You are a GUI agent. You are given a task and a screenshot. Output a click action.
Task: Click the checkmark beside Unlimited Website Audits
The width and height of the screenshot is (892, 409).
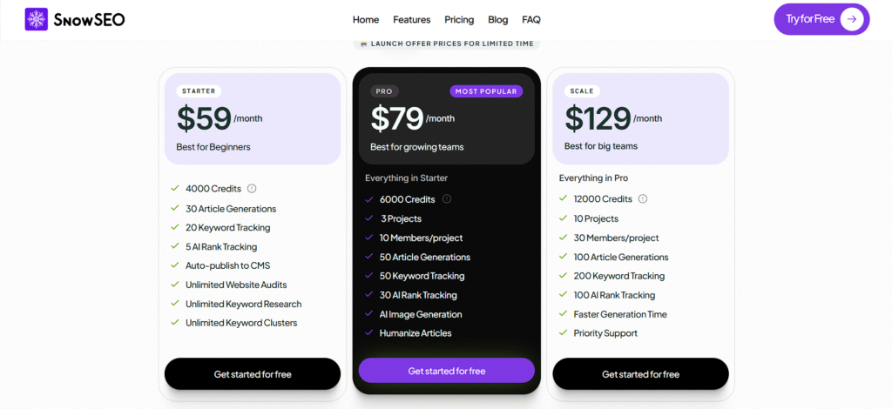(x=175, y=285)
